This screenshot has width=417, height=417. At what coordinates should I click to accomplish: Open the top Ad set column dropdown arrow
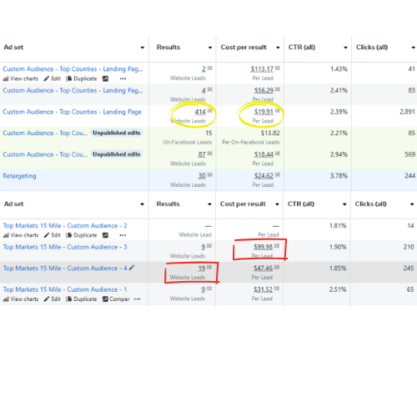point(143,48)
